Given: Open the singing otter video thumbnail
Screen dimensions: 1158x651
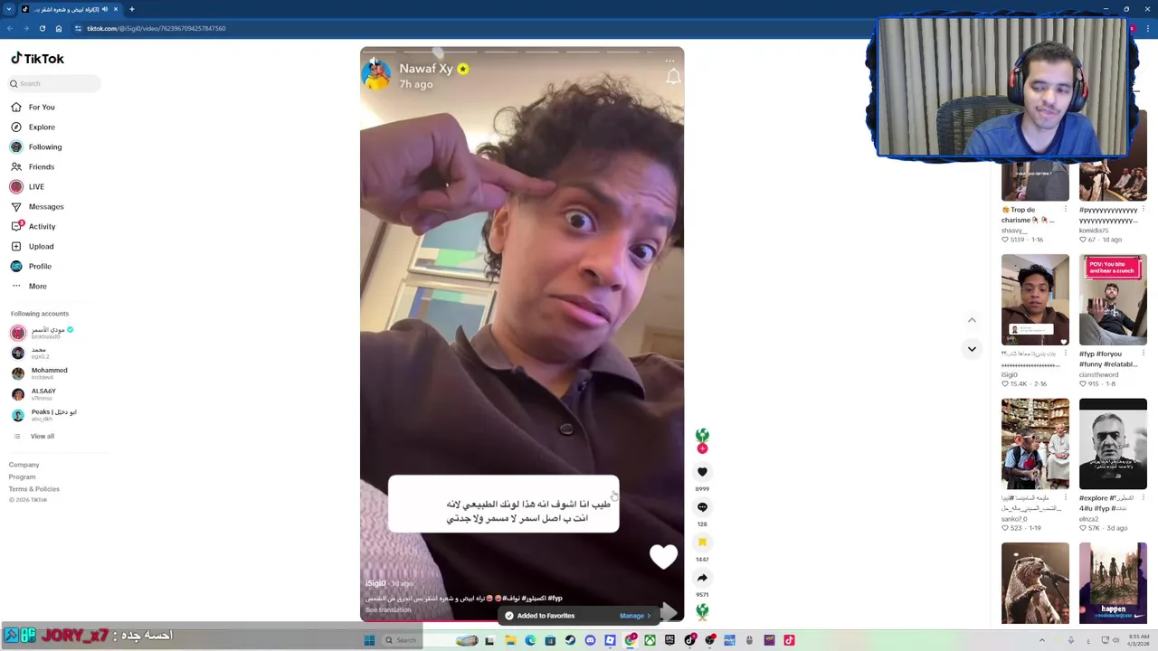Looking at the screenshot, I should click(x=1035, y=583).
